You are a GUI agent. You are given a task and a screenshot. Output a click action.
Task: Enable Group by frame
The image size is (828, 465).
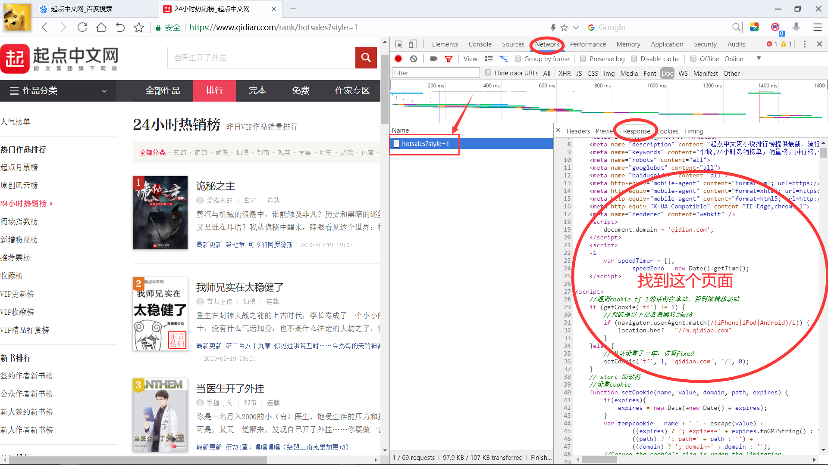[x=518, y=59]
